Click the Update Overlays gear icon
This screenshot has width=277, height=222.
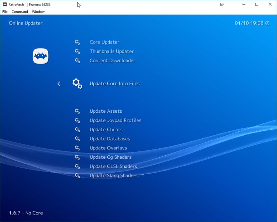click(77, 148)
